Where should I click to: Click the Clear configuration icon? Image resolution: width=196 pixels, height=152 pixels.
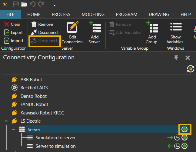(7, 24)
